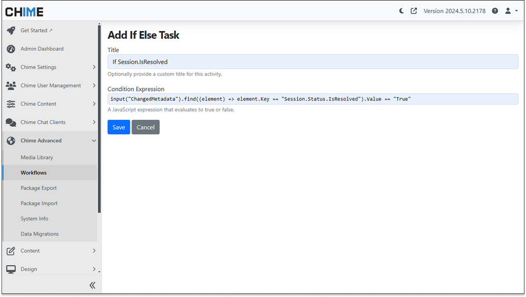Viewport: 526px width, 297px height.
Task: Click the Get Started rocket icon
Action: click(11, 30)
